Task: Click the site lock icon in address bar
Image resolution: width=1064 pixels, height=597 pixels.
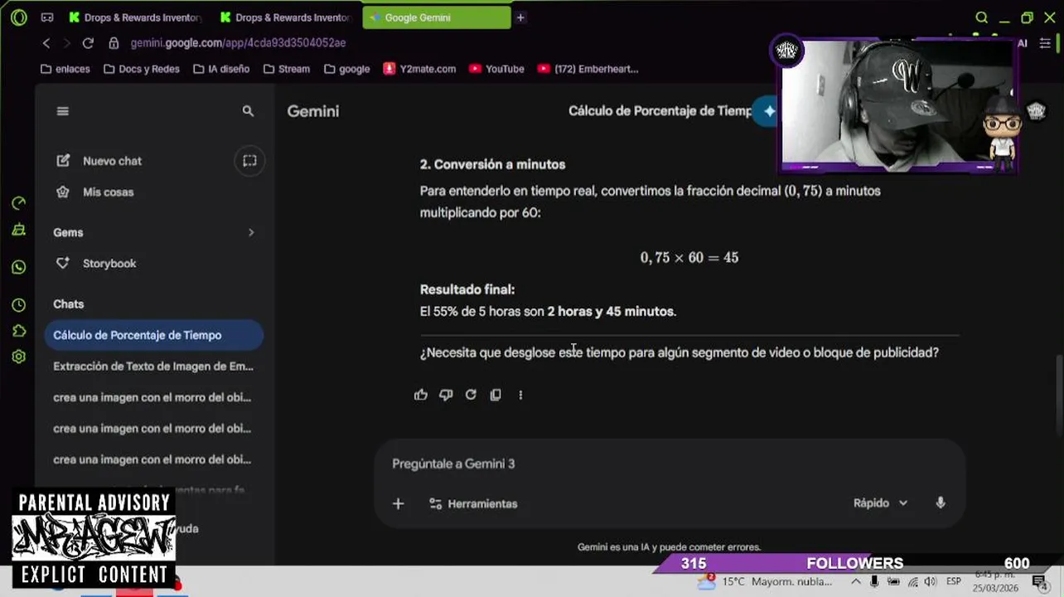Action: coord(114,43)
